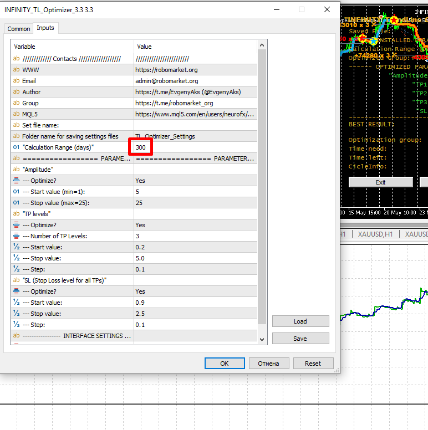Click the integer icon beside Stop value (max=25)
Screen dimensions: 428x430
coord(16,203)
